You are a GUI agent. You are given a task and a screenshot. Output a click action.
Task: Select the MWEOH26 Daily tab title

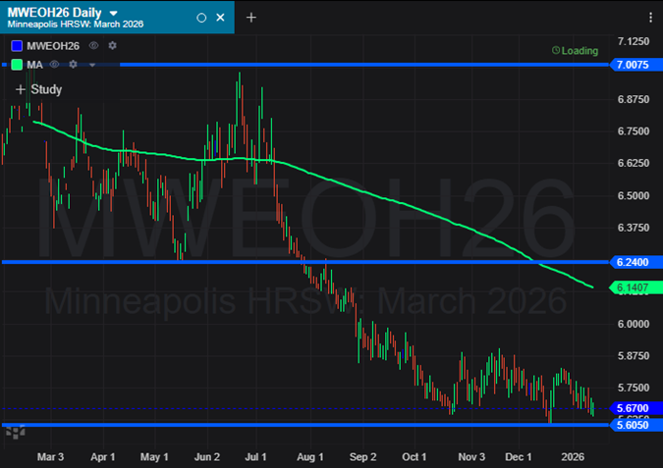(54, 13)
